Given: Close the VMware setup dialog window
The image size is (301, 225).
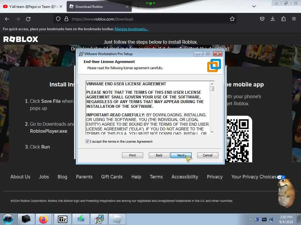Looking at the screenshot, I should click(x=218, y=54).
